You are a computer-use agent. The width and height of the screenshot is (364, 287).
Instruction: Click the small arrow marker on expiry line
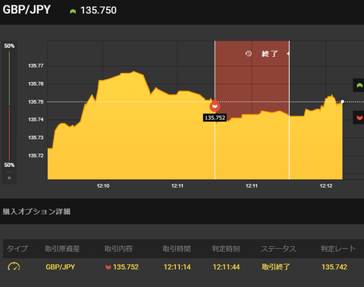coord(288,54)
